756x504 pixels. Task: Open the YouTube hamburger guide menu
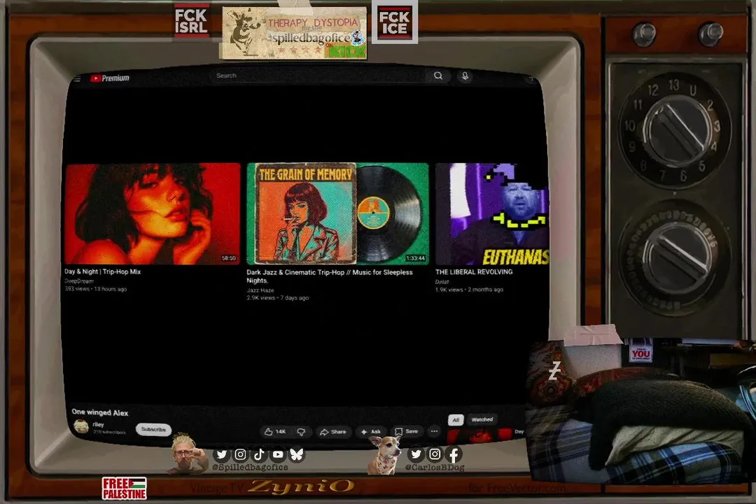tap(77, 78)
